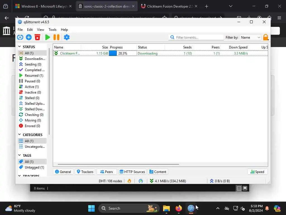Viewport: 286px width, 215px height.
Task: Switch to the Content tab
Action: pyautogui.click(x=158, y=172)
